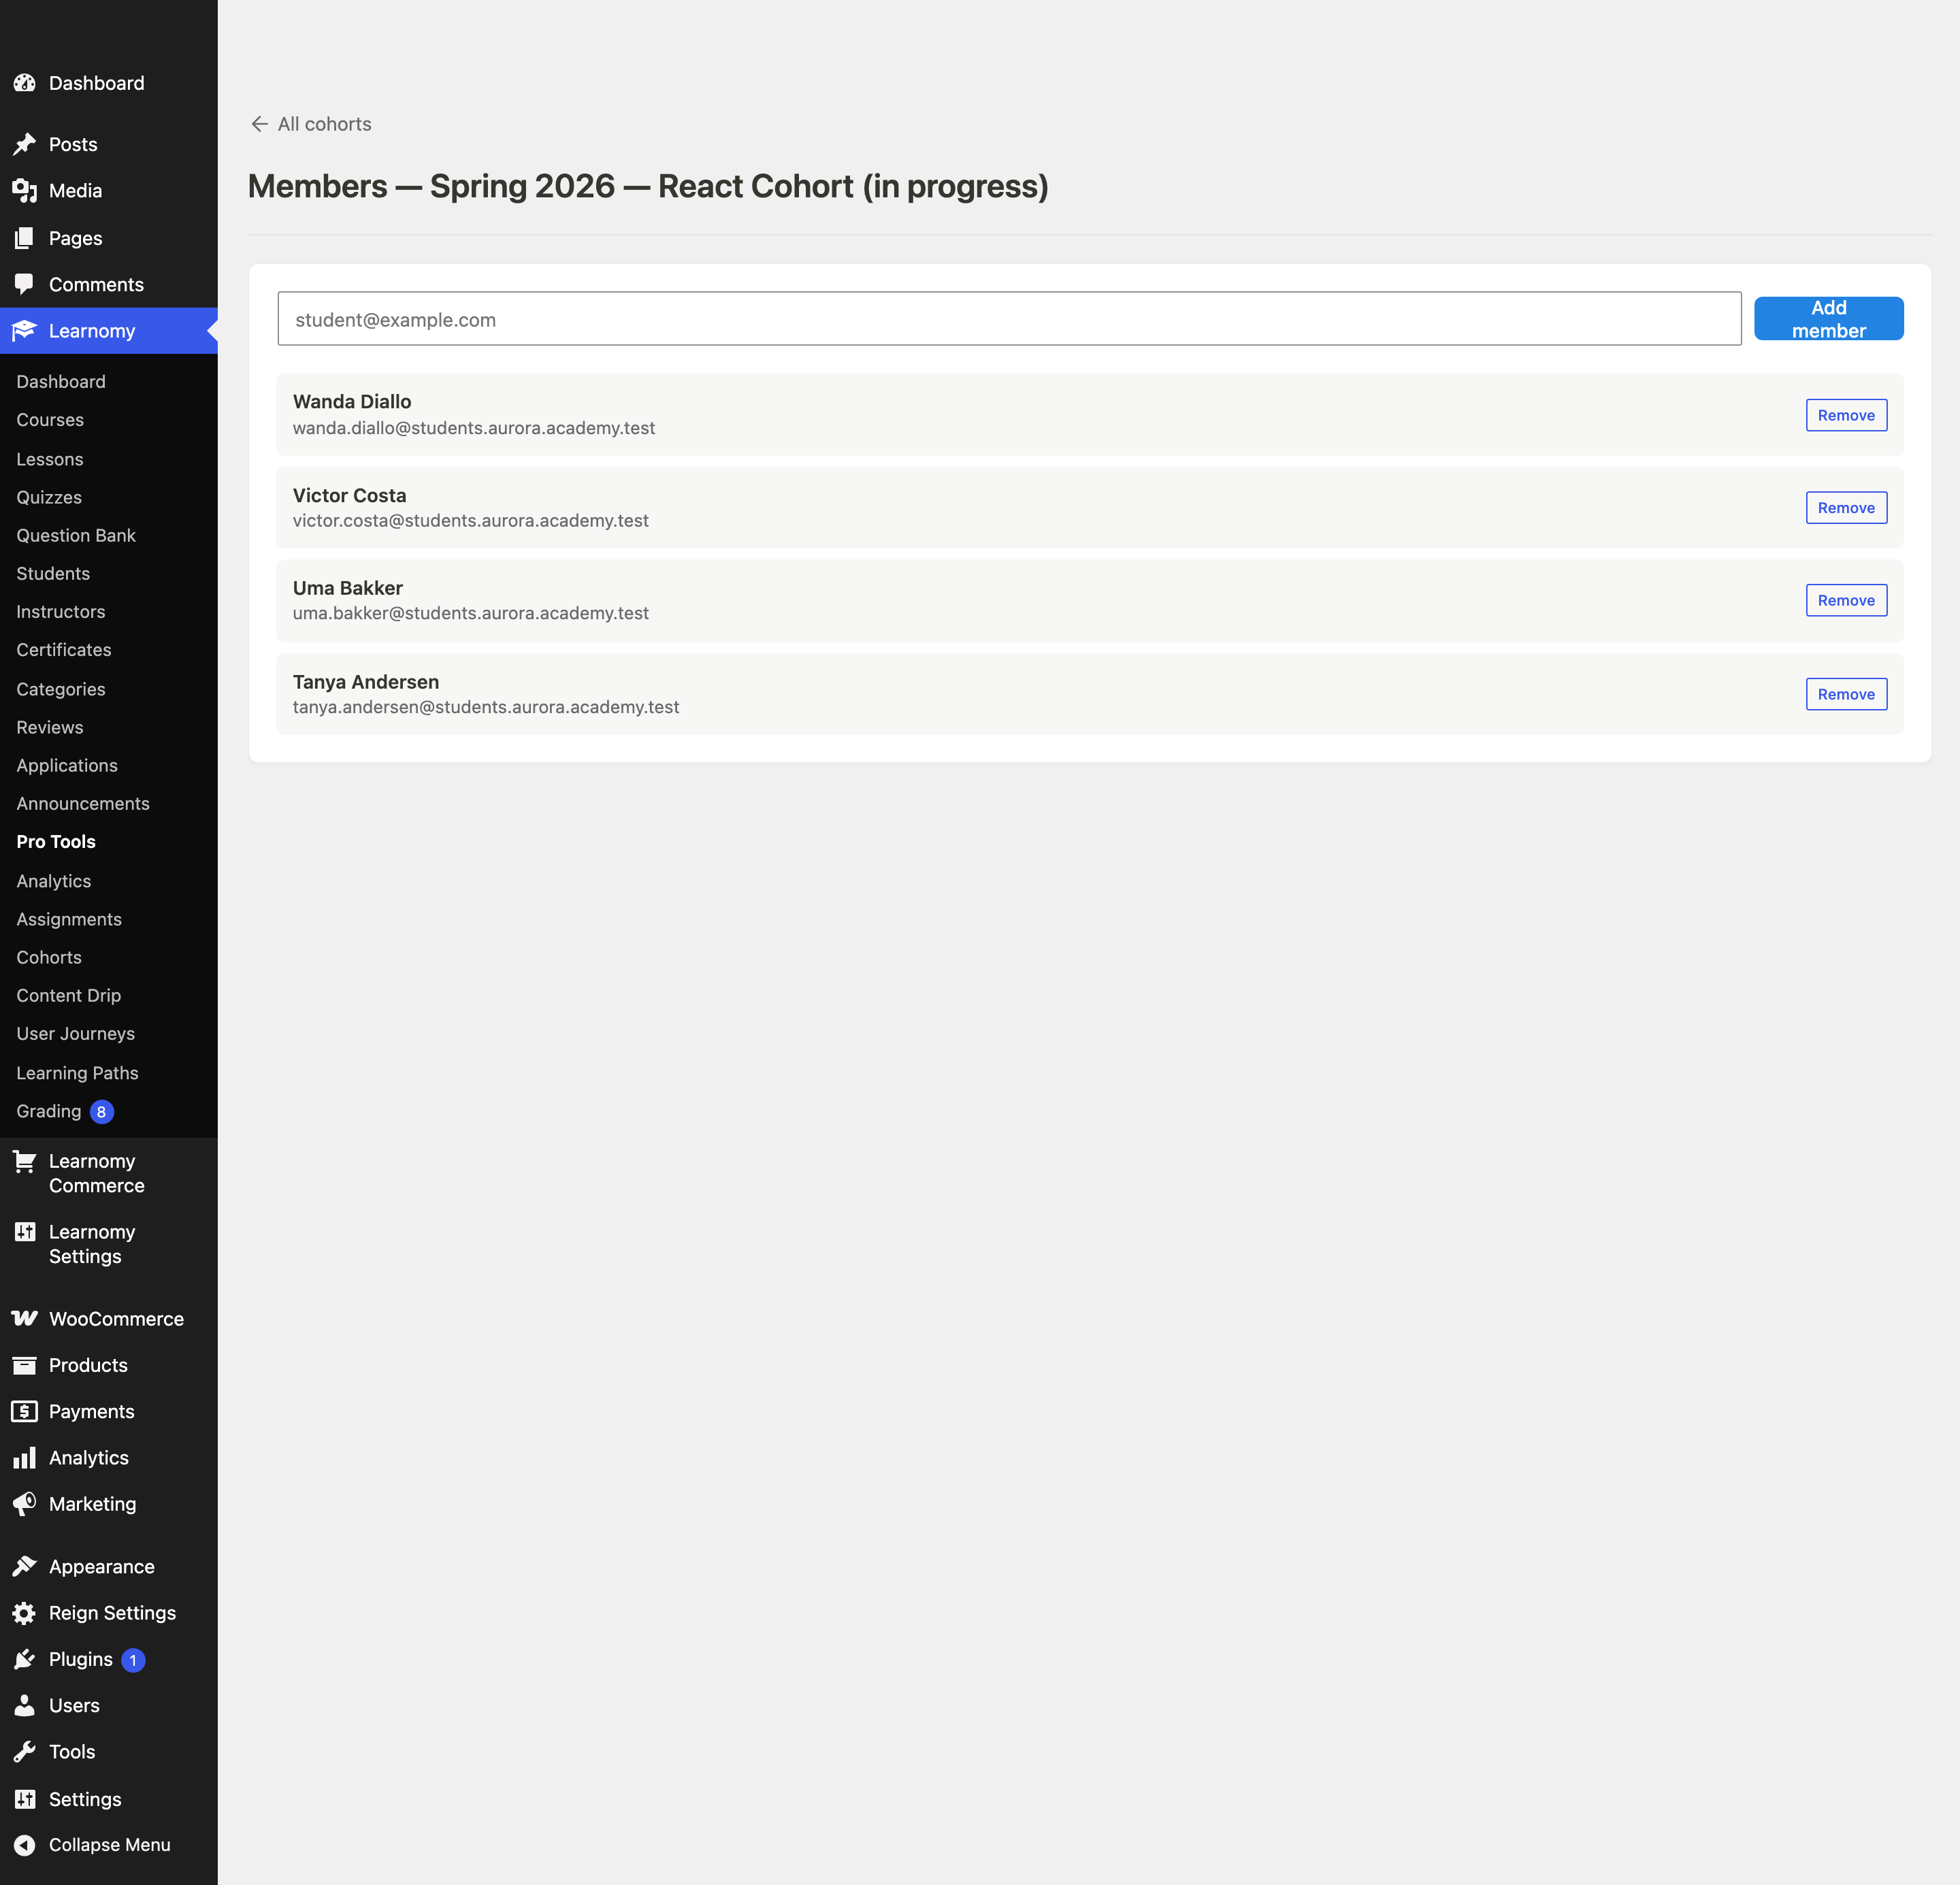Open Question Bank submenu item
1960x1885 pixels.
76,535
